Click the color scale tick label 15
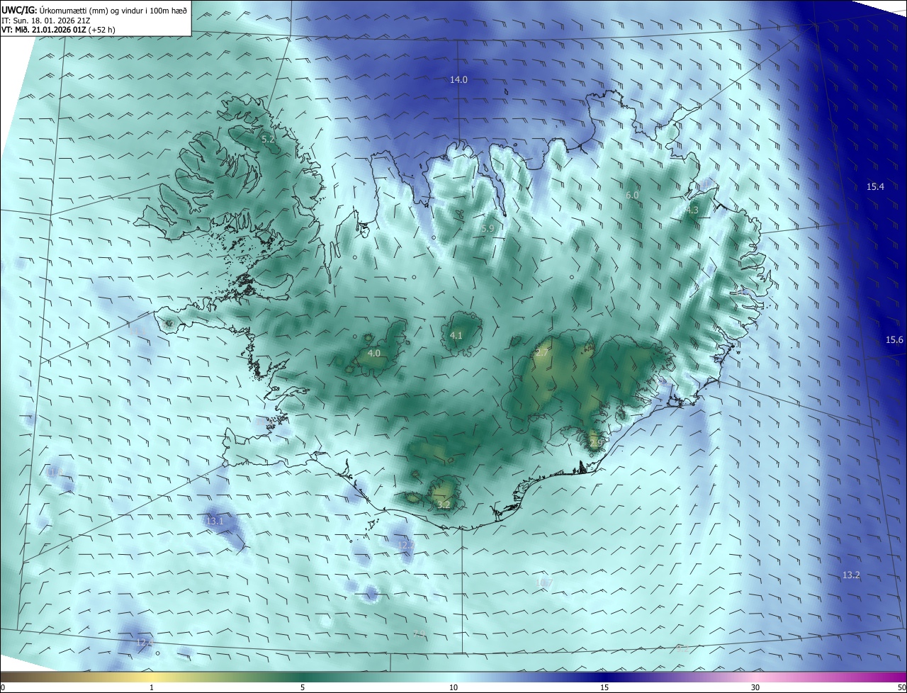This screenshot has width=907, height=693. 604,687
